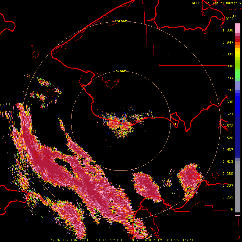Viewport: 242px width, 242px height.
Task: Click the 0.680 scale value
Action: [x=228, y=102]
